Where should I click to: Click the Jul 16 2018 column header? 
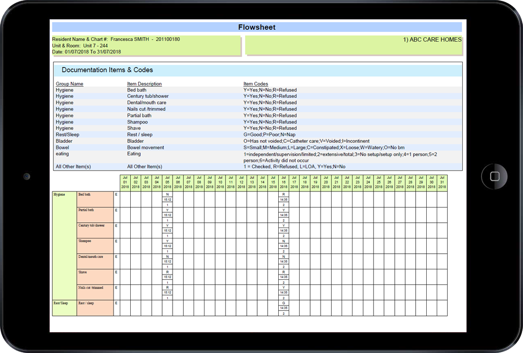(x=283, y=181)
